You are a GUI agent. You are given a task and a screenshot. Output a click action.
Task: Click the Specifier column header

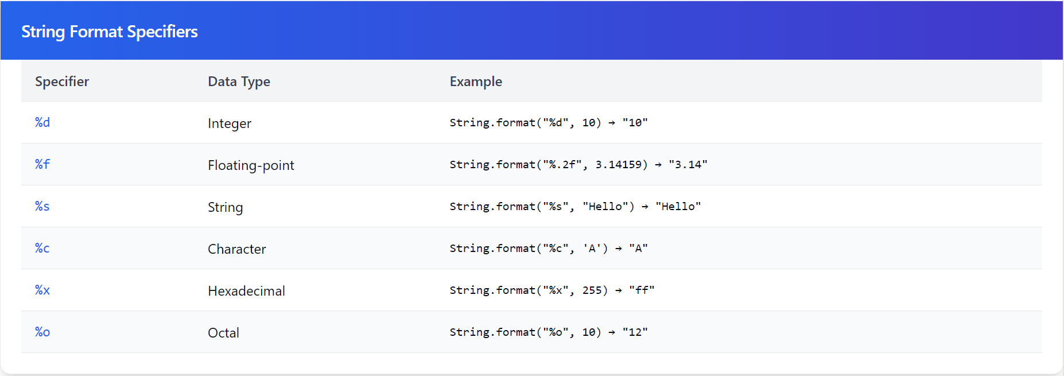pos(62,82)
